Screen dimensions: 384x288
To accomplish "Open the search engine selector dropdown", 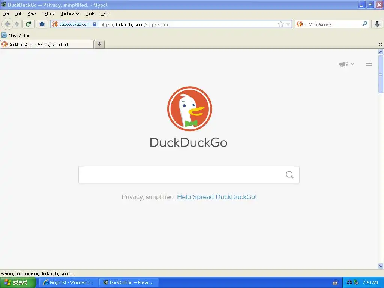I will [x=301, y=24].
